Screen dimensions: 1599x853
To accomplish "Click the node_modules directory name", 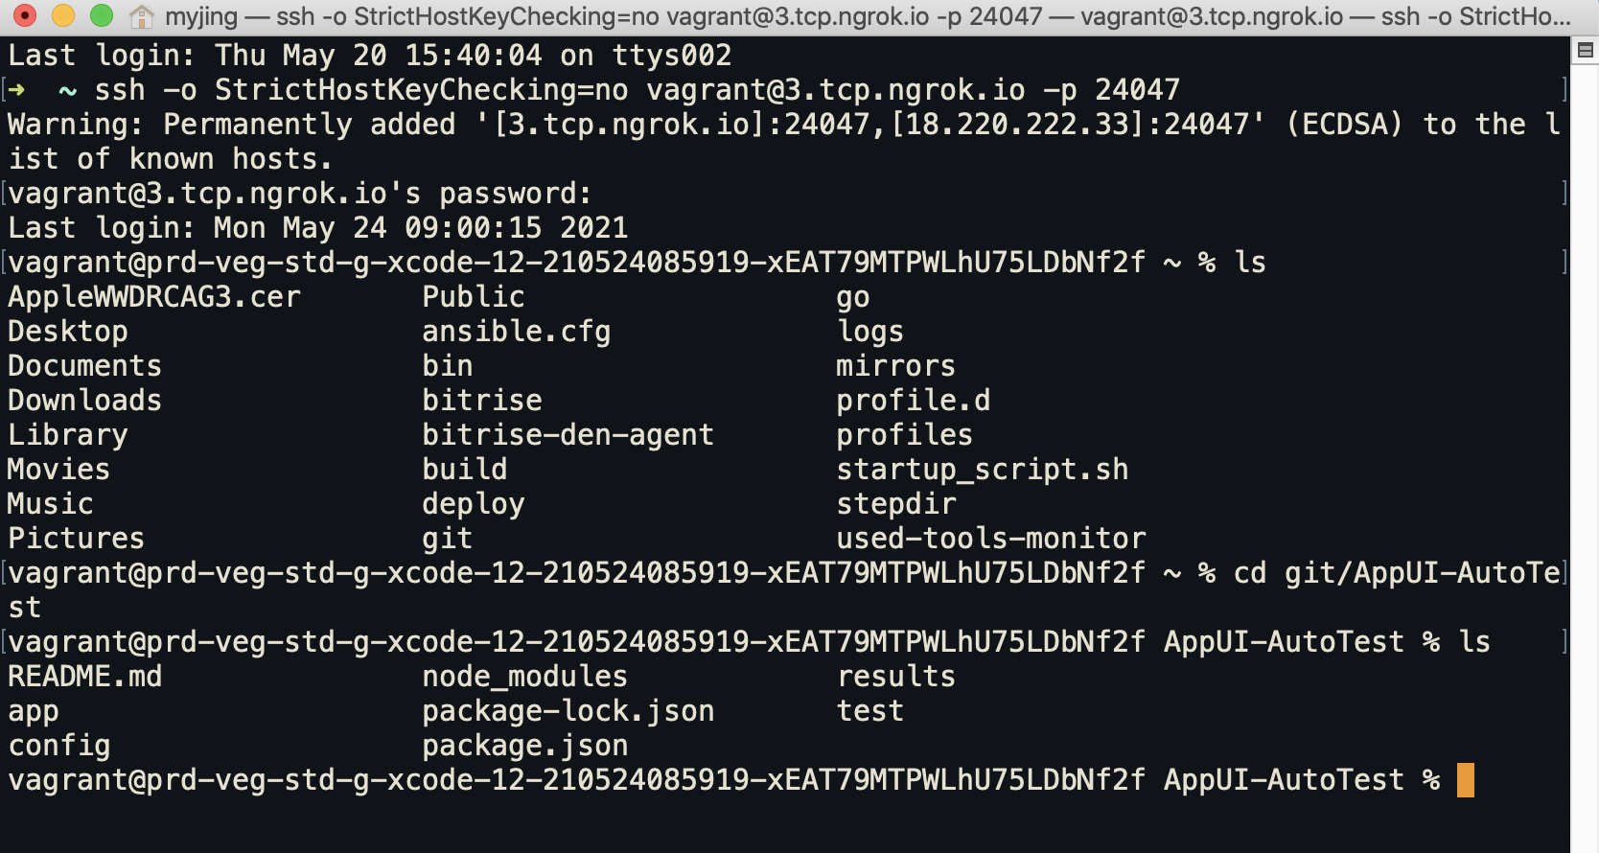I will 524,677.
